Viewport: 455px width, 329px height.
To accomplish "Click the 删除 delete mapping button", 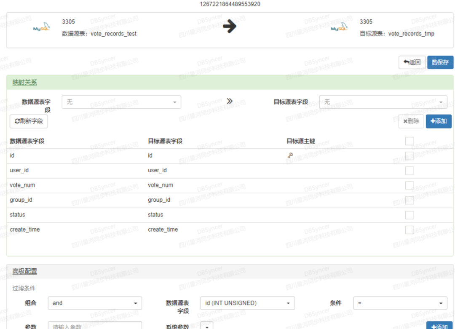I will [x=411, y=121].
